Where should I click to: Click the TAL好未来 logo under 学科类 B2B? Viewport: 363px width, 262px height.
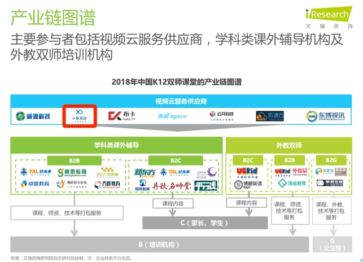point(36,172)
